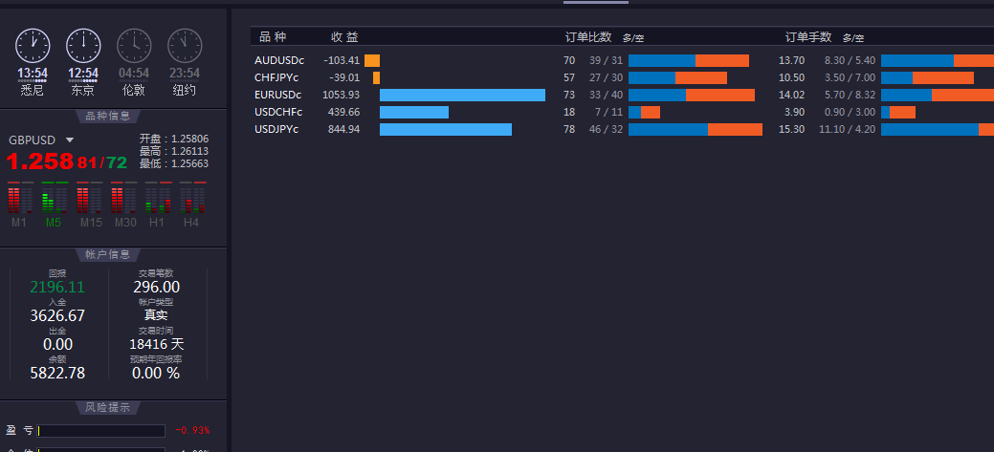Click the lot ratio 11.10 / 4.20
The height and width of the screenshot is (452, 994).
847,129
